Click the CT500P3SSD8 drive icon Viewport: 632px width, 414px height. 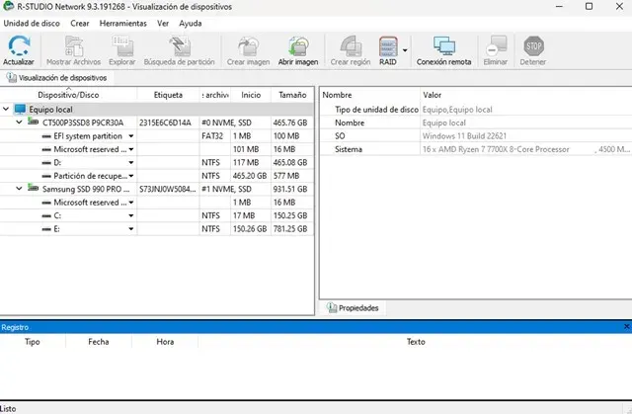point(33,122)
